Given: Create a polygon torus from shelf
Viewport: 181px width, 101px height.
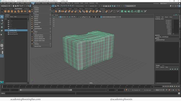Looking at the screenshot, I should point(18,11).
